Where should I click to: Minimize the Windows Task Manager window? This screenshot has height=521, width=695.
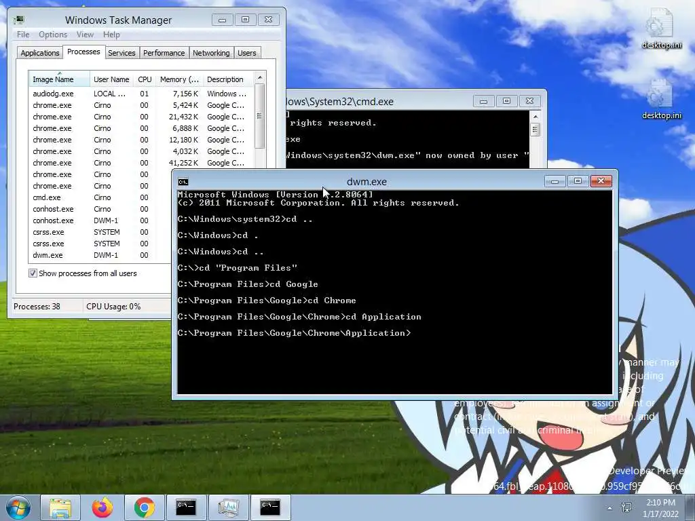[x=222, y=20]
